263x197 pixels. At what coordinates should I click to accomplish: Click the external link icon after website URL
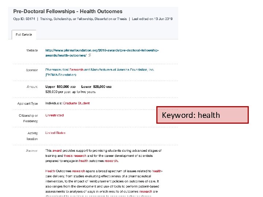(x=90, y=55)
